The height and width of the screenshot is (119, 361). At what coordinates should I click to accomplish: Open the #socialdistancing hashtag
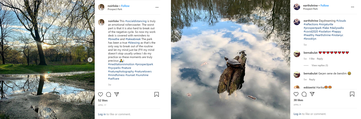[x=136, y=21]
